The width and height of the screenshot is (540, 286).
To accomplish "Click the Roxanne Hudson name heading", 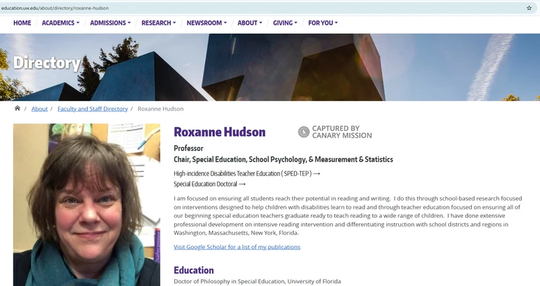I will pos(219,132).
